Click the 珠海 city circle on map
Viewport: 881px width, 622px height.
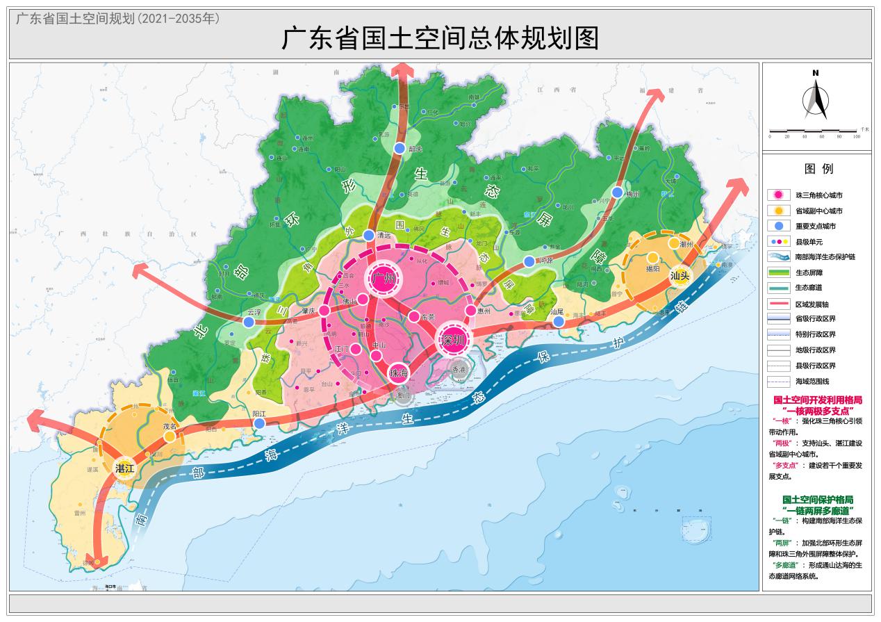click(400, 373)
